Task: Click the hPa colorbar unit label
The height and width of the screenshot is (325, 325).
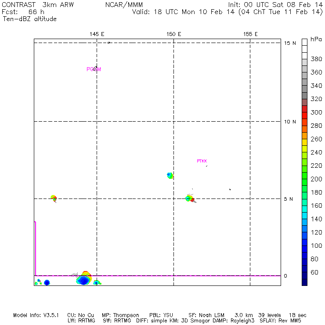Action: click(x=316, y=39)
